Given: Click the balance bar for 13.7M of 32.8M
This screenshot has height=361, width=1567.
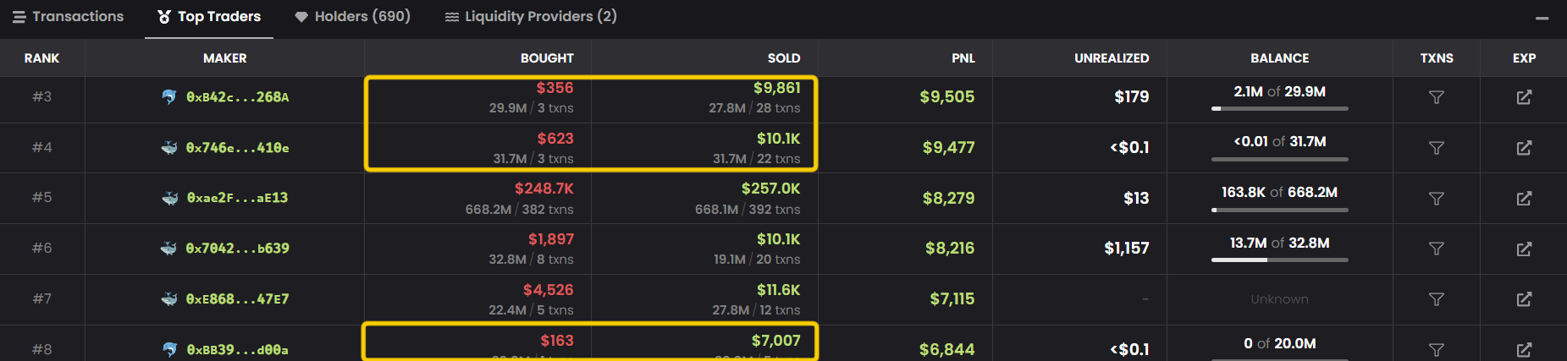Looking at the screenshot, I should pyautogui.click(x=1279, y=260).
